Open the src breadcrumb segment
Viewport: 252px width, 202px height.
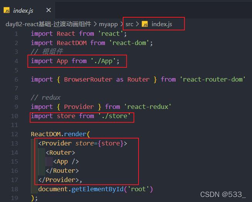click(129, 24)
